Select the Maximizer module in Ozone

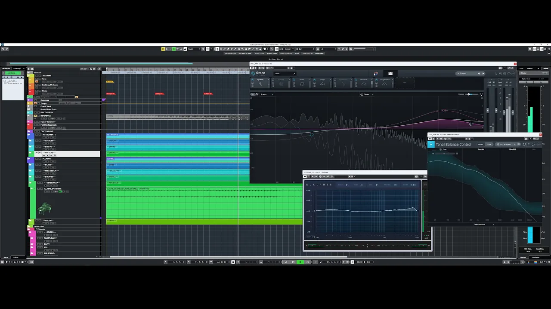point(364,82)
